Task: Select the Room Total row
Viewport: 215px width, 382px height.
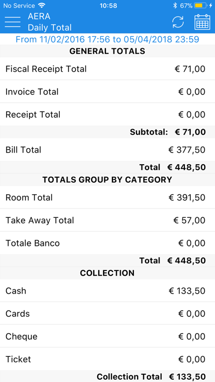Action: click(x=107, y=198)
